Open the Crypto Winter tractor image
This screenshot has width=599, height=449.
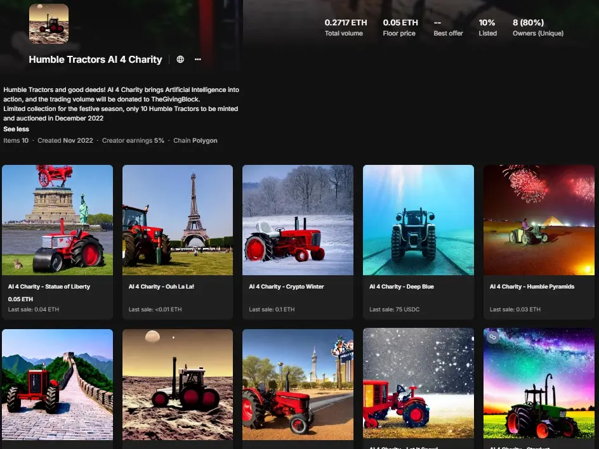point(298,220)
